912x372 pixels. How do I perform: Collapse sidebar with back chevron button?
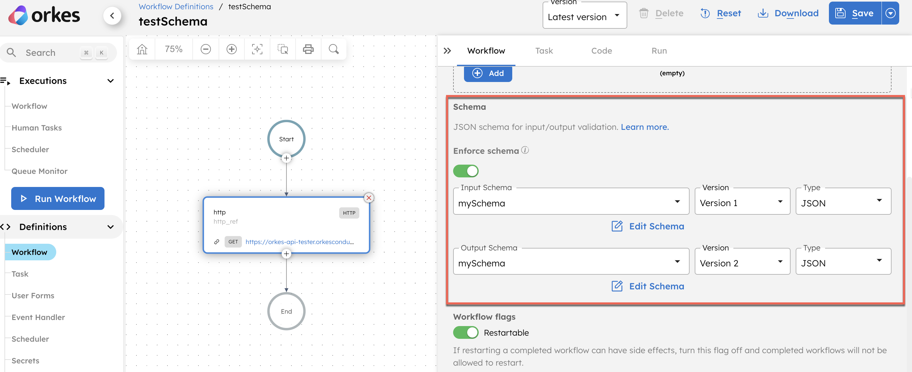click(112, 16)
